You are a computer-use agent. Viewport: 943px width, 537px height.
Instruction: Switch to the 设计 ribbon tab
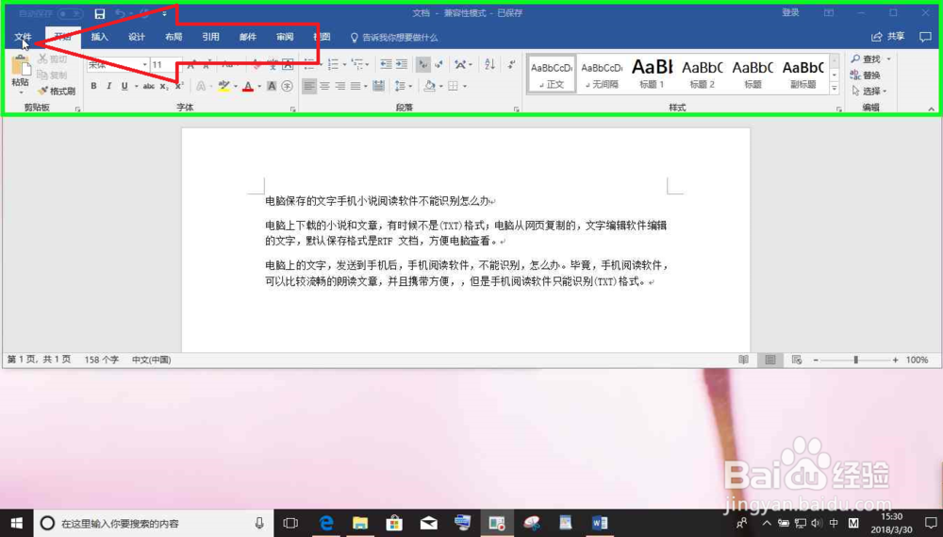pos(137,37)
